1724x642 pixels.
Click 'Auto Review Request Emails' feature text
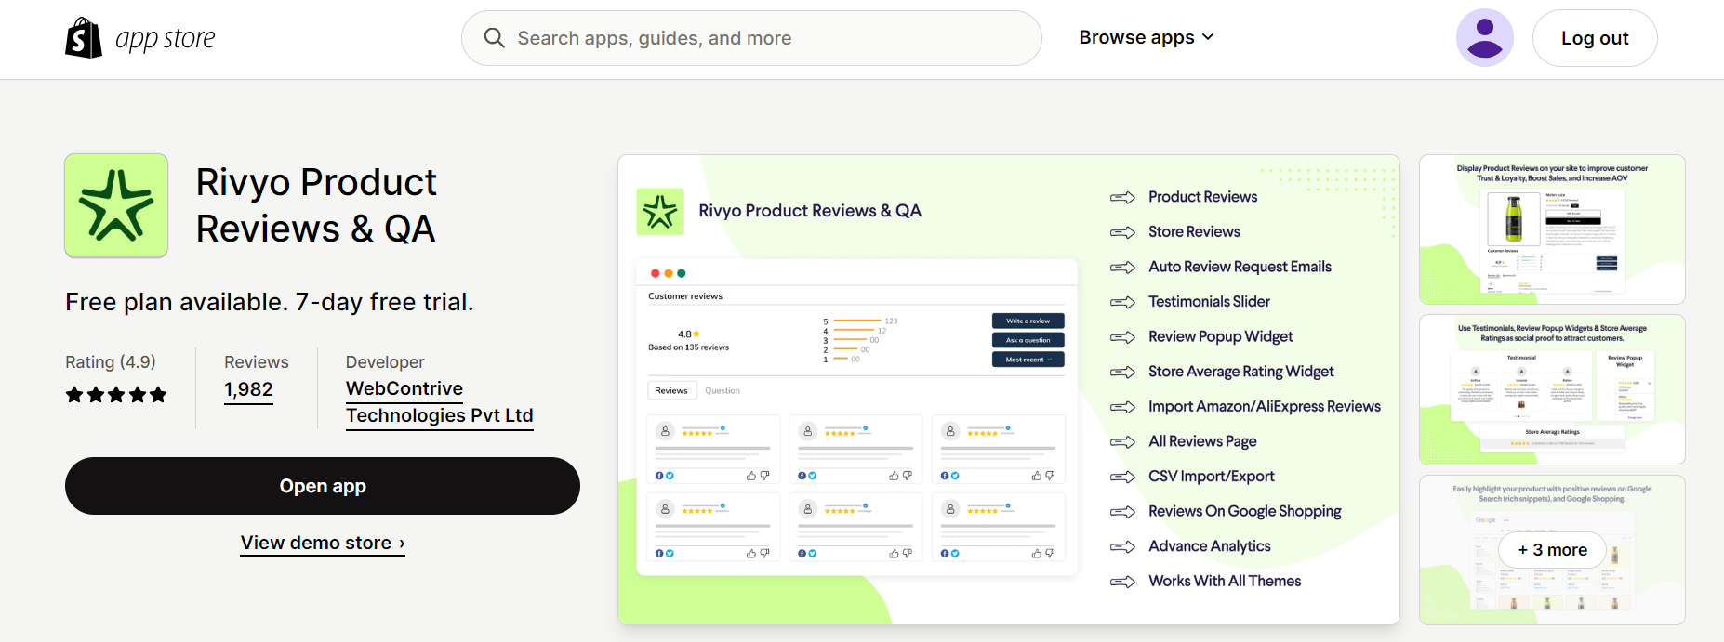click(1240, 267)
